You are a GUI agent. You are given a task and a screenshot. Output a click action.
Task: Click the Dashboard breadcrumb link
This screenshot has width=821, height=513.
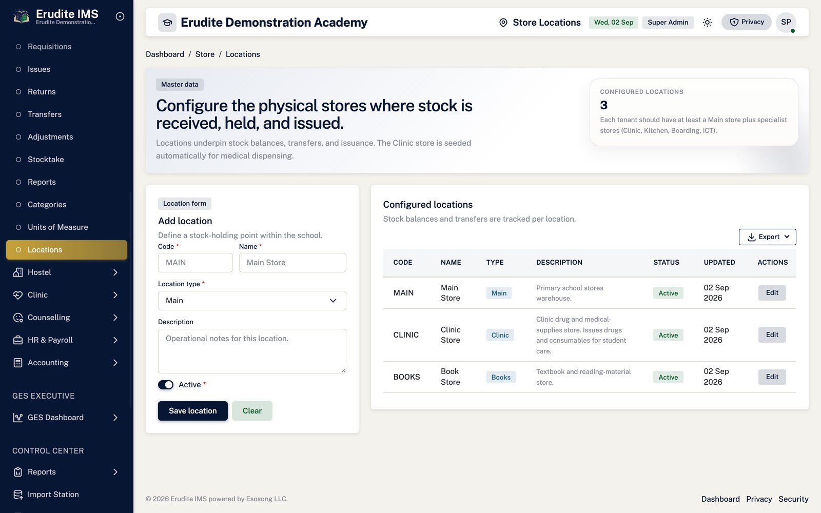pos(165,54)
